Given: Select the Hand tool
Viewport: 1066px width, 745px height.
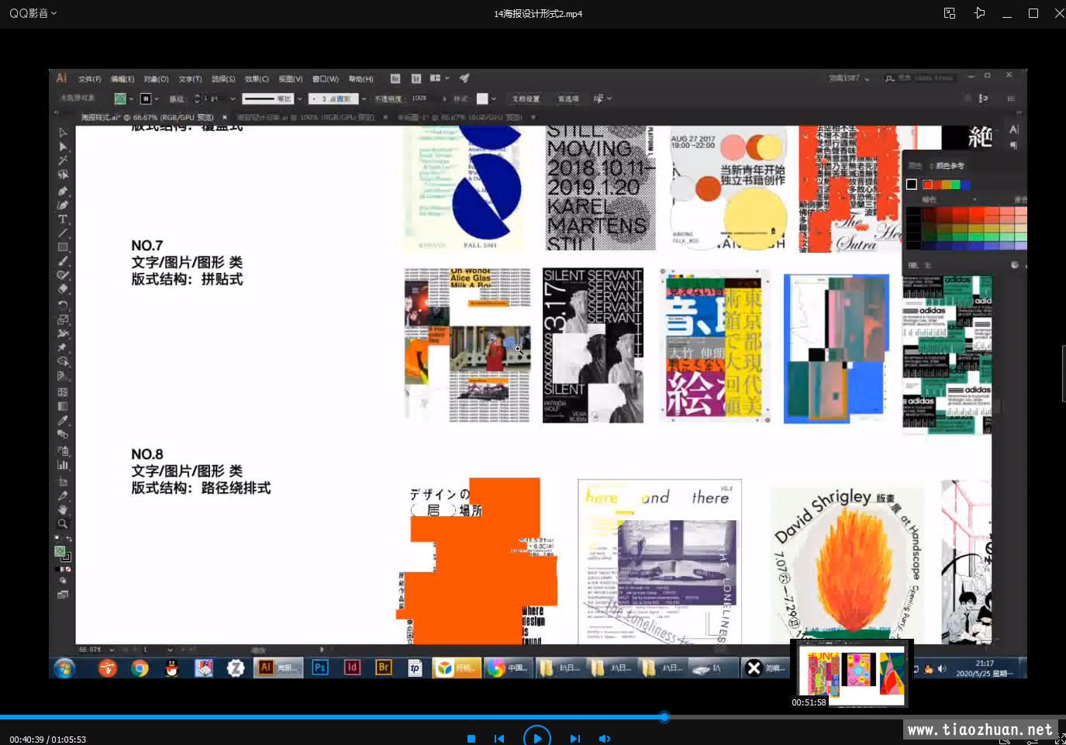Looking at the screenshot, I should coord(63,509).
